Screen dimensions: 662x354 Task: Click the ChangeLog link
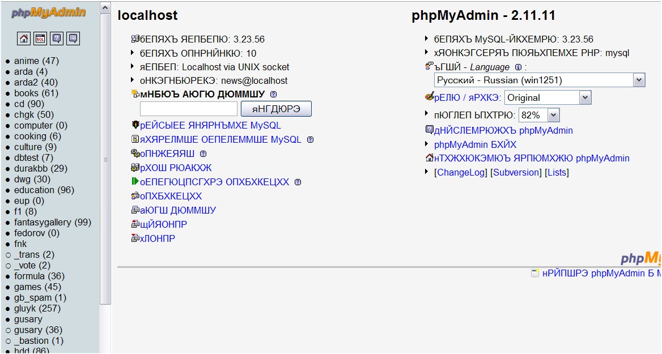(461, 172)
